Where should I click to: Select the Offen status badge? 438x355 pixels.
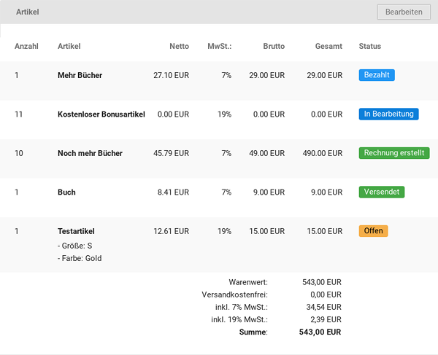pos(373,231)
